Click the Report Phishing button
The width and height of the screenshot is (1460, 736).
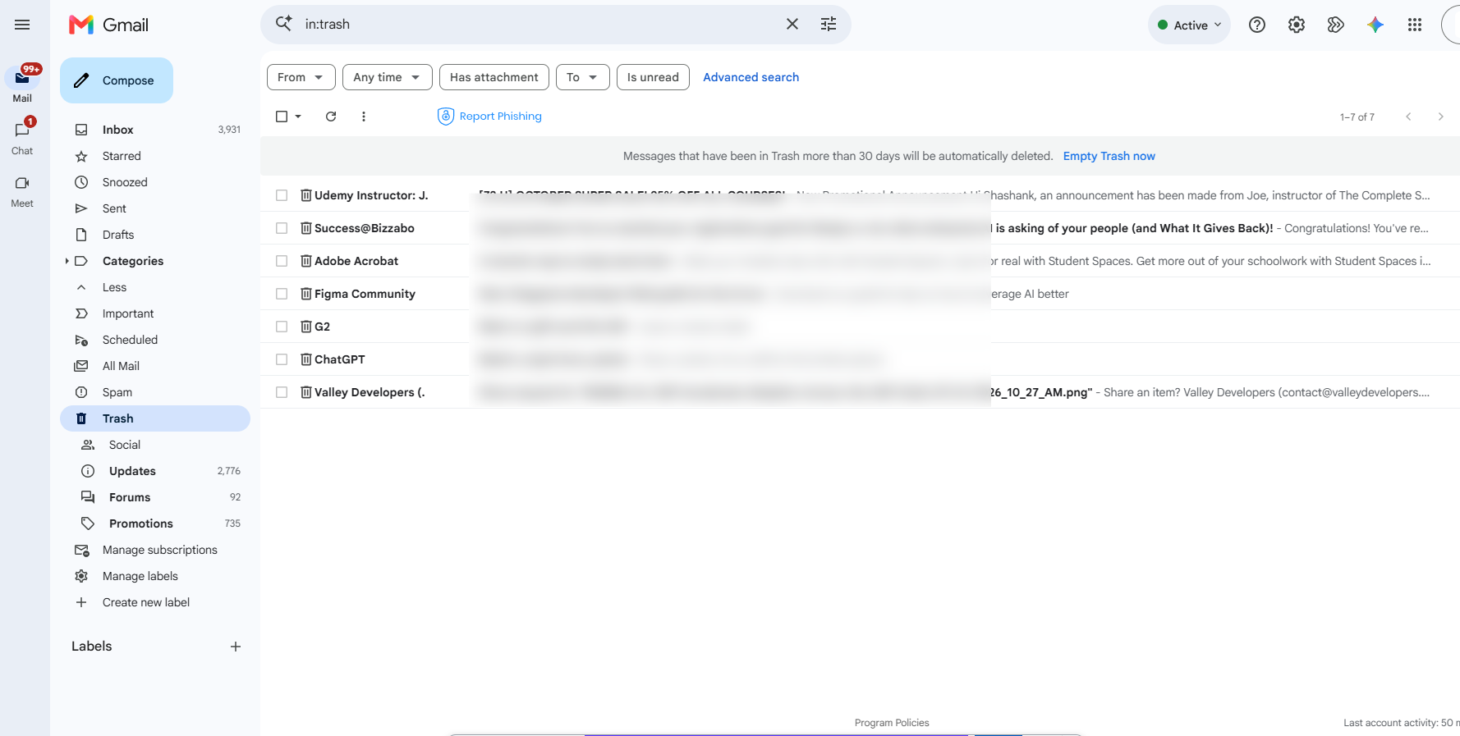(x=490, y=117)
